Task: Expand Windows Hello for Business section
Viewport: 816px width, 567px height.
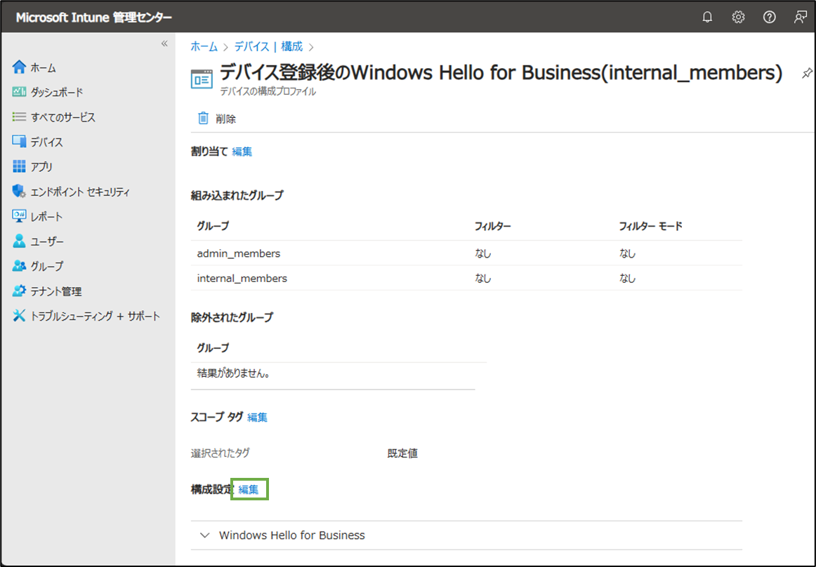Action: [466, 535]
